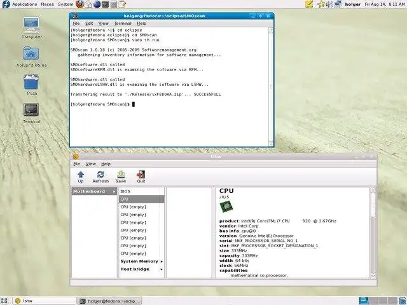Open the volume speaker control
The width and height of the screenshot is (407, 305).
[329, 4]
